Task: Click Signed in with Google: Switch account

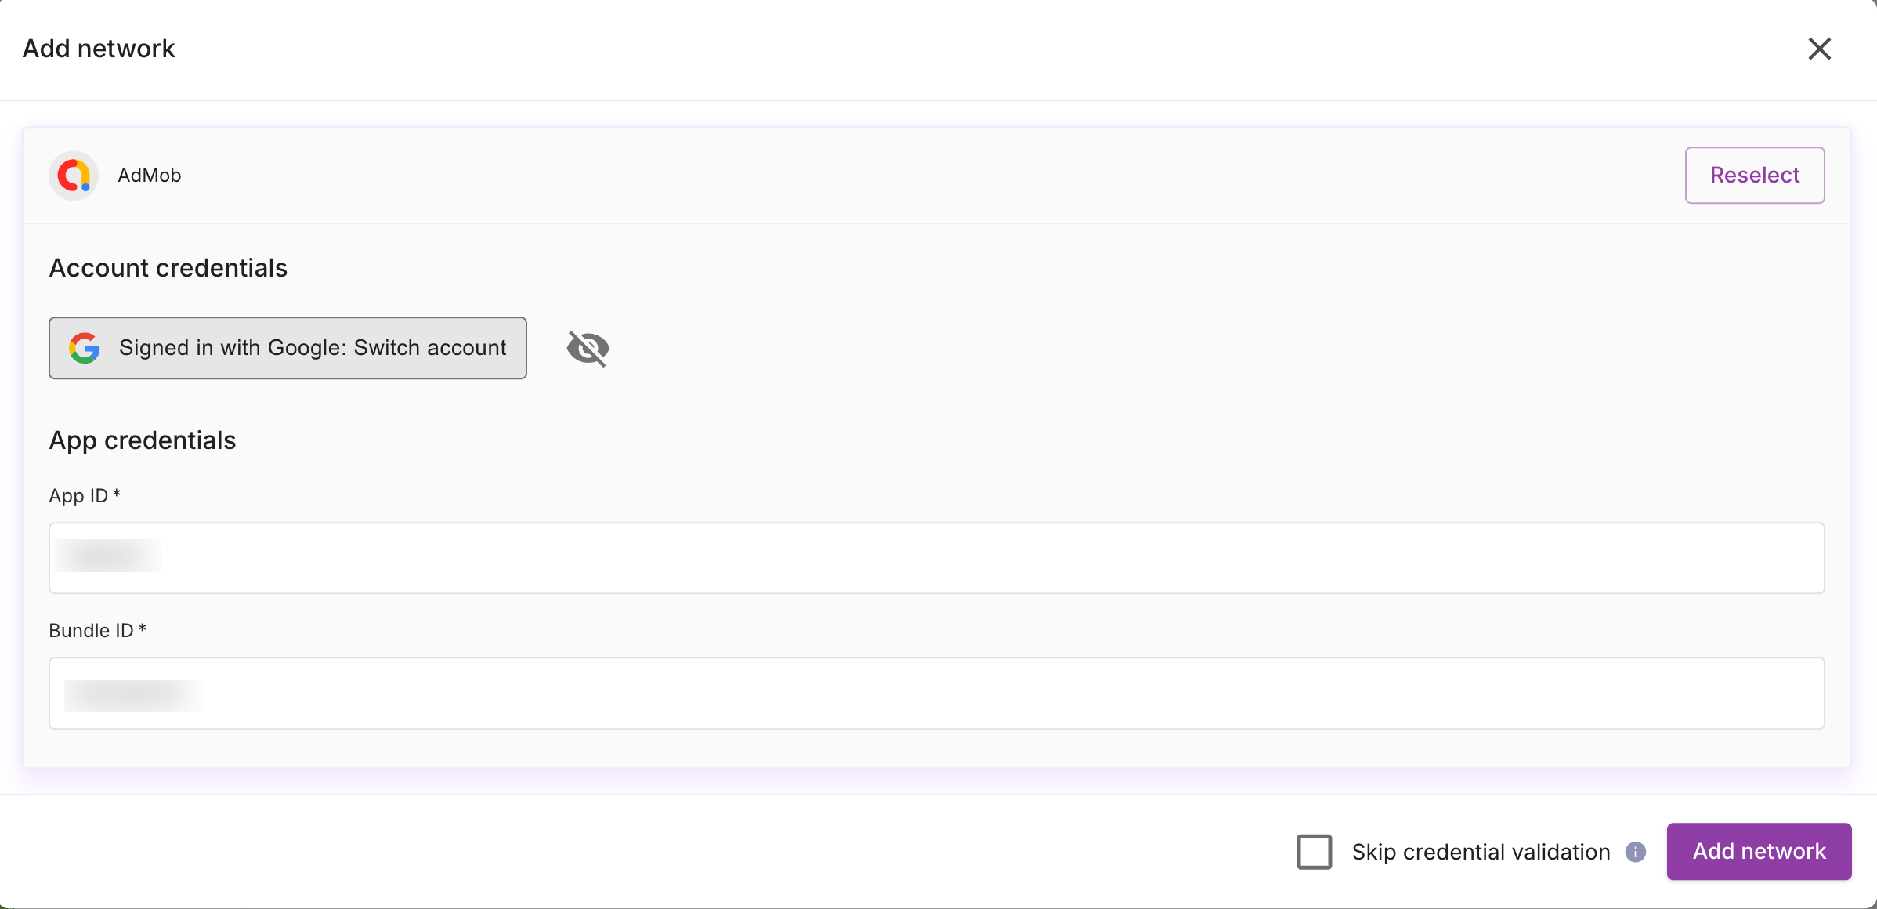Action: (x=288, y=348)
